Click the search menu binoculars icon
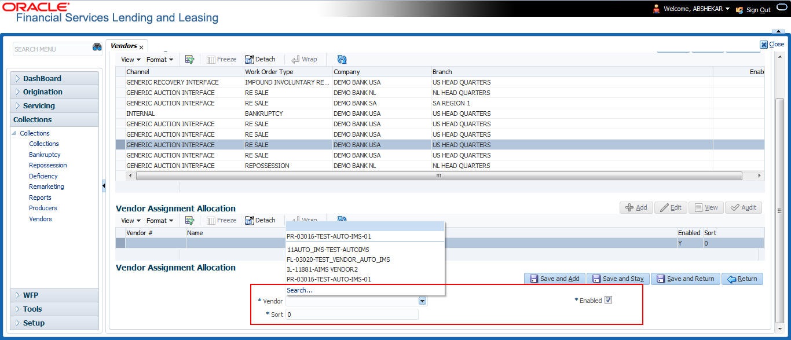 [x=97, y=48]
